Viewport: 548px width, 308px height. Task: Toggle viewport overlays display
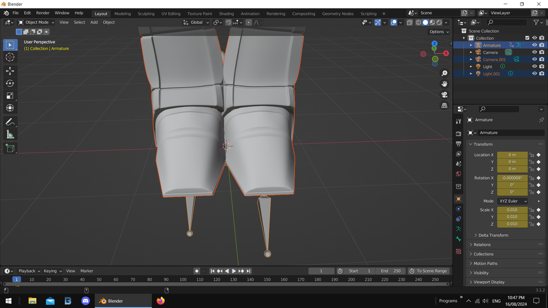[394, 22]
